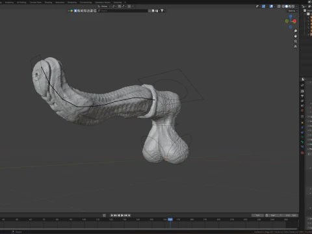This screenshot has width=312, height=234.
Task: Open the Render properties tab icon
Action: [302, 91]
